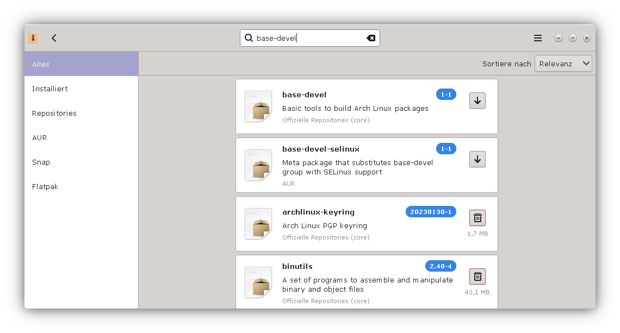Open the Relevanz sort dropdown
Image resolution: width=620 pixels, height=333 pixels.
pos(563,64)
